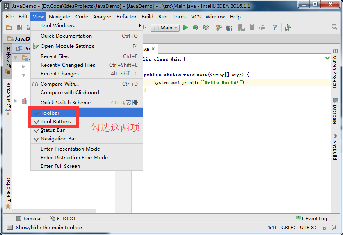The image size is (343, 235).
Task: Click the tool window quick-access icon in status bar
Action: (x=9, y=228)
